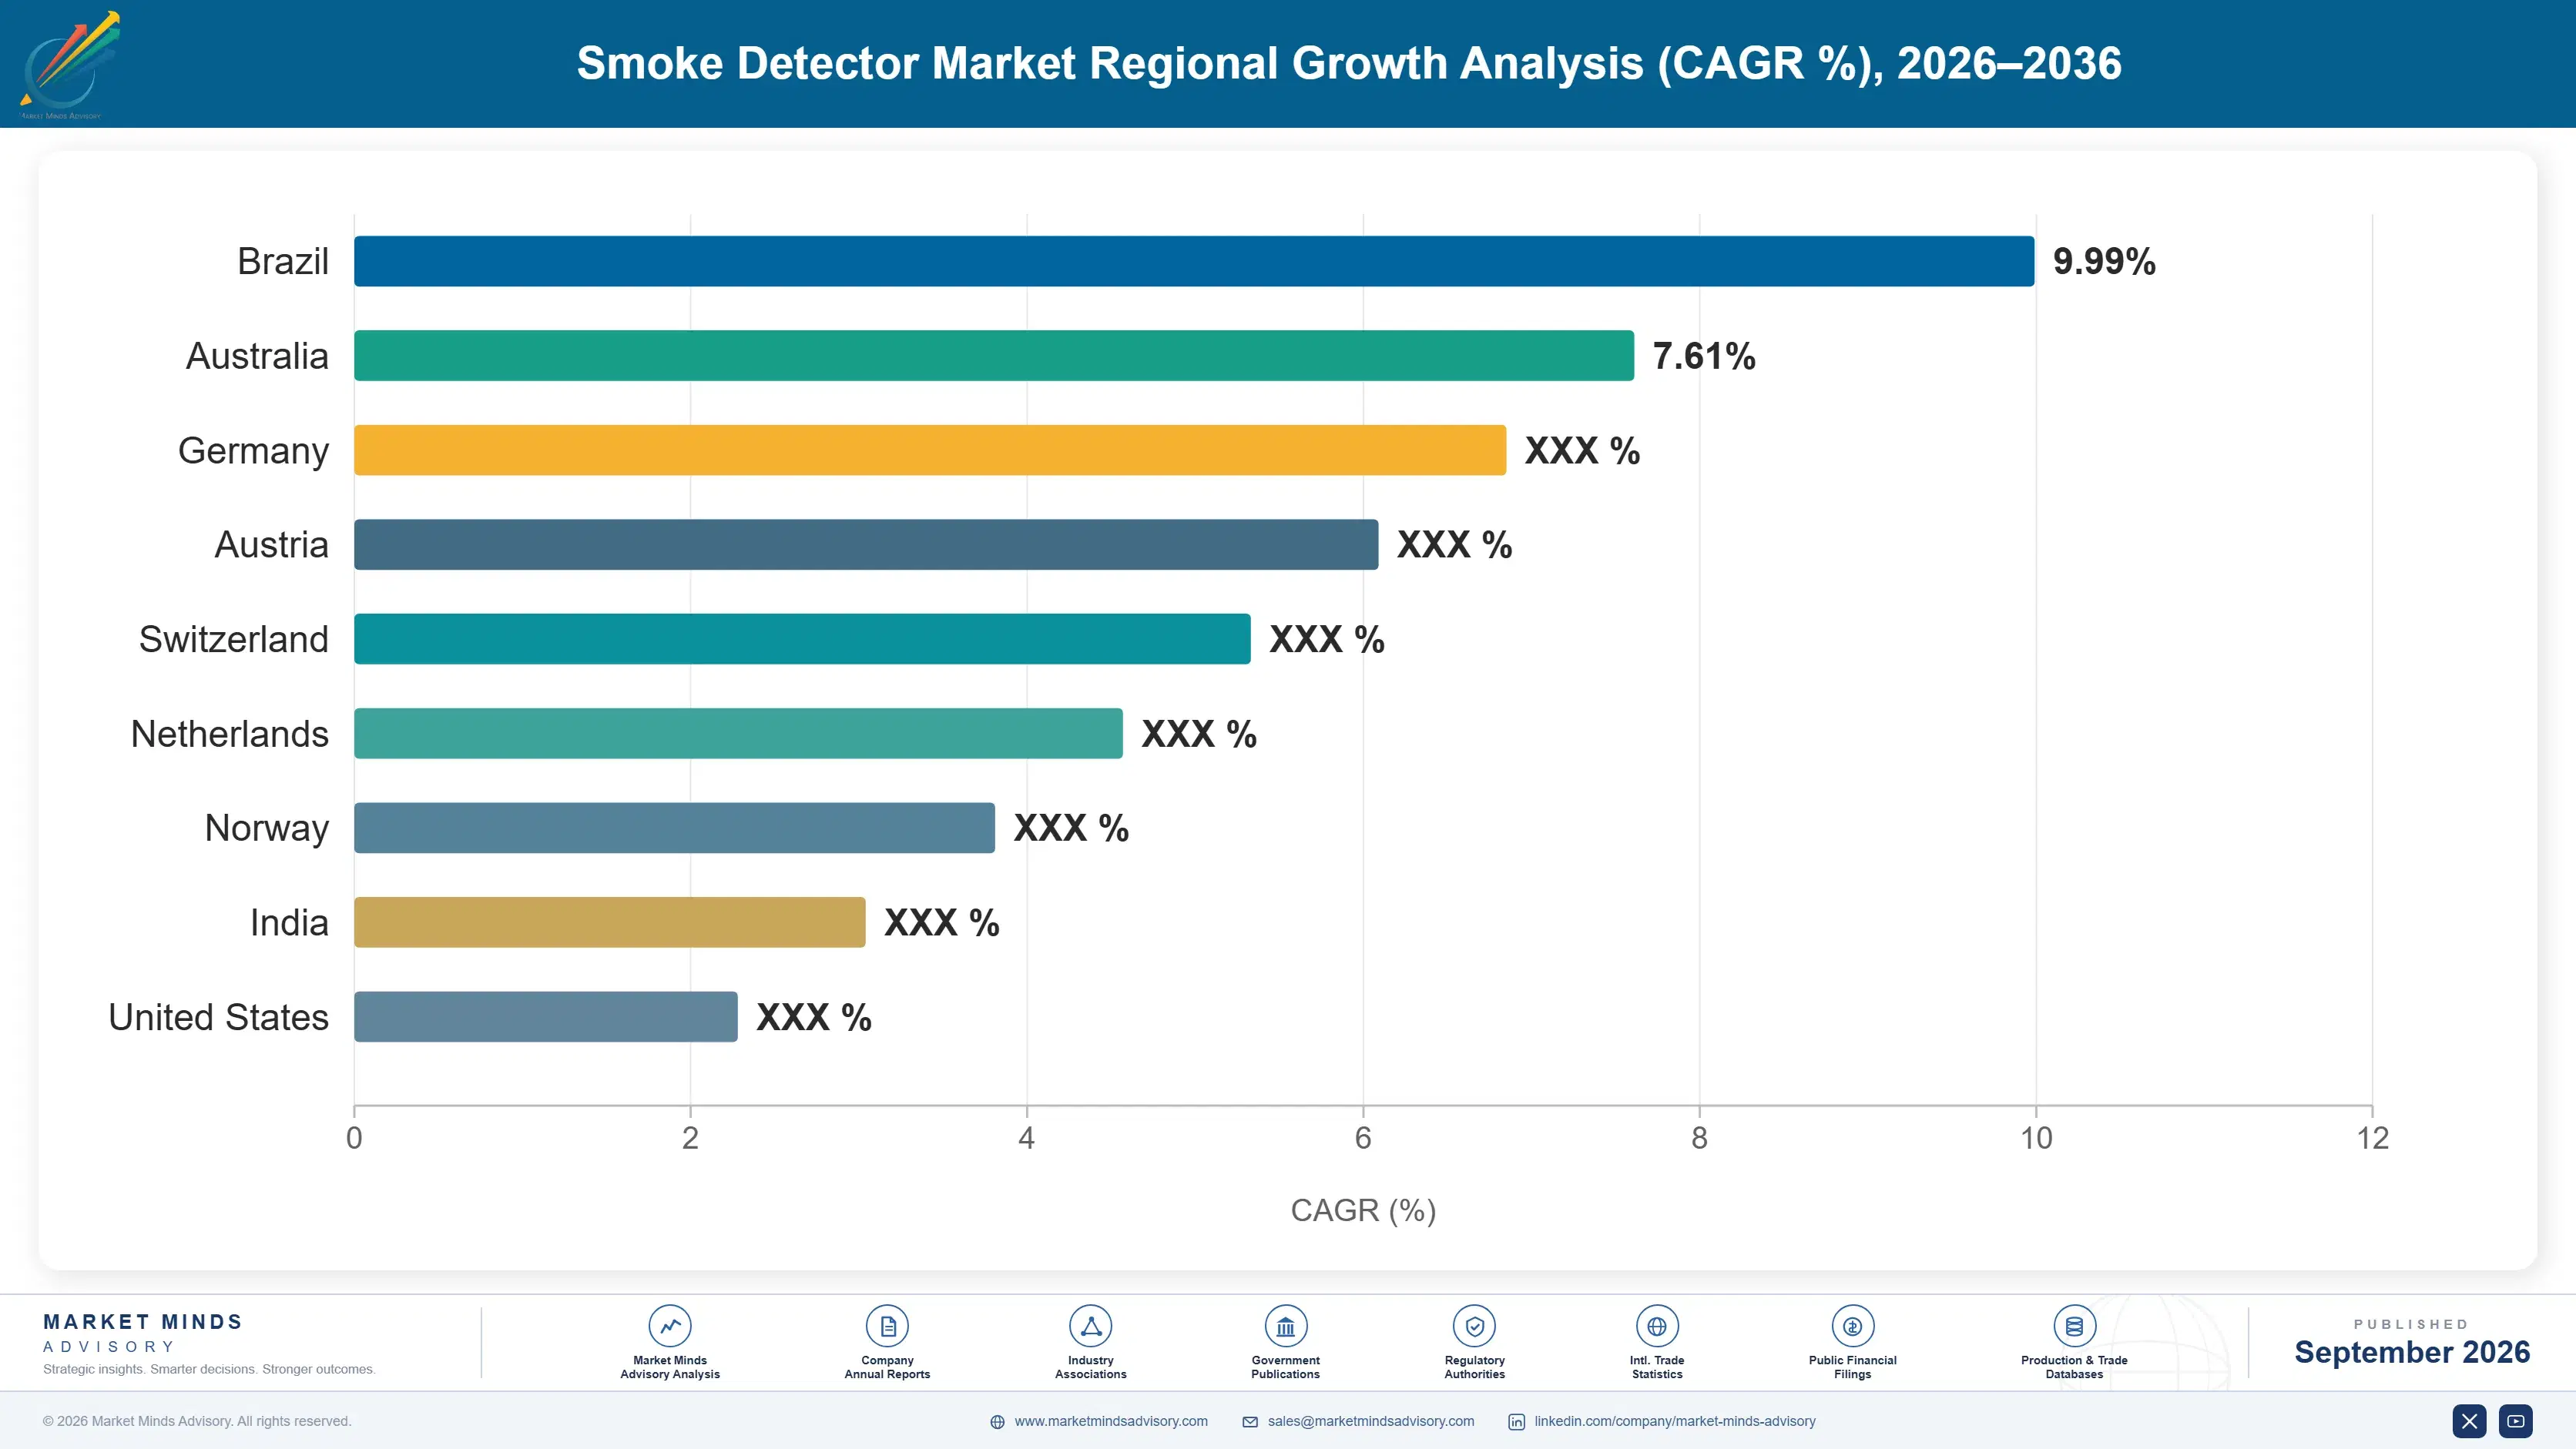Click the Australia green bar
2576x1449 pixels.
[994, 356]
